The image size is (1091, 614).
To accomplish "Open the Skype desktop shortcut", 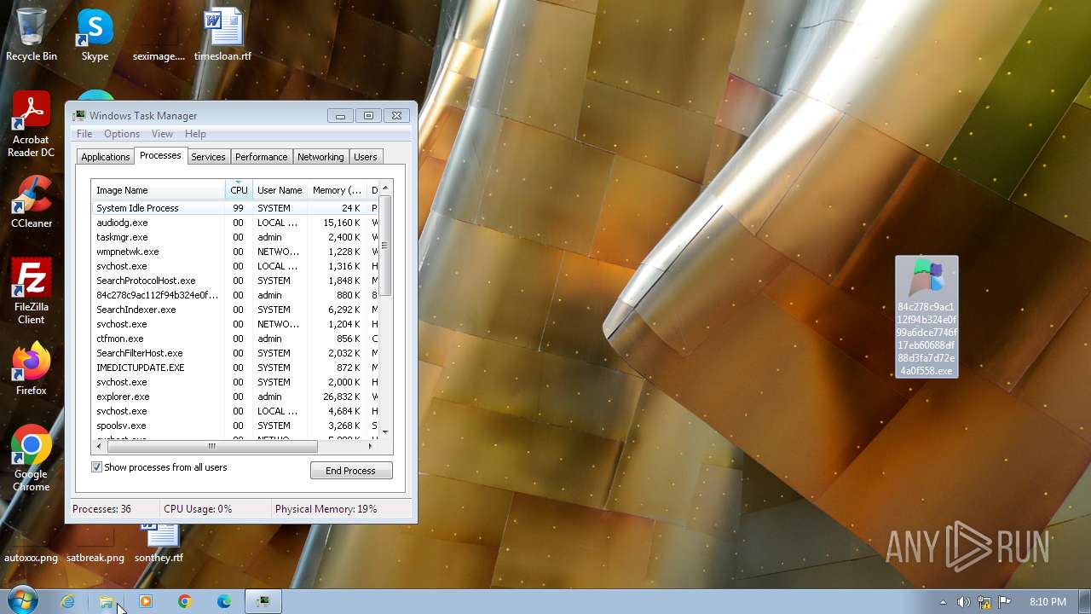I will 95,35.
